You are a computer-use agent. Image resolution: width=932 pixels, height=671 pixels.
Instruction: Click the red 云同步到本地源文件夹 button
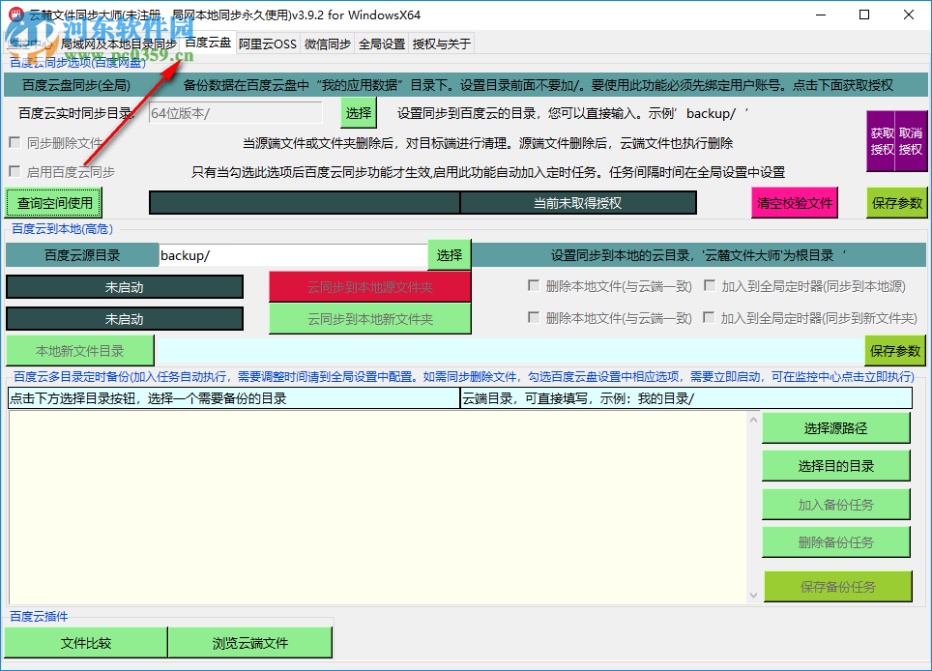click(x=369, y=286)
